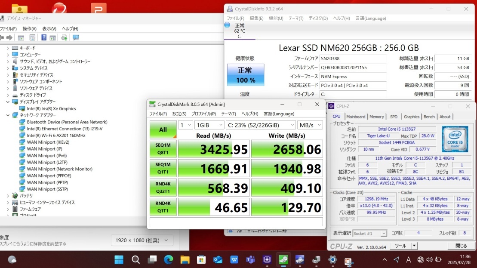The image size is (477, 268).
Task: Expand the キーボード device category
Action: tap(8, 48)
